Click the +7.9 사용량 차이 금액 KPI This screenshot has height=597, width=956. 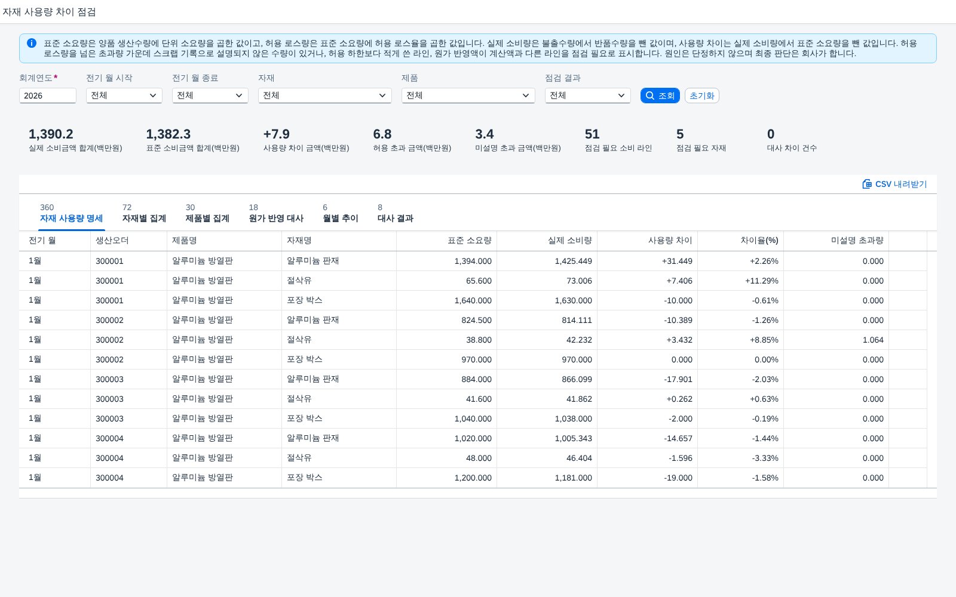click(306, 140)
